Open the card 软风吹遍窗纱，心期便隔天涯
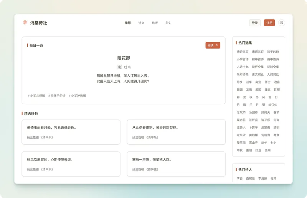This screenshot has width=307, height=198. (71, 164)
